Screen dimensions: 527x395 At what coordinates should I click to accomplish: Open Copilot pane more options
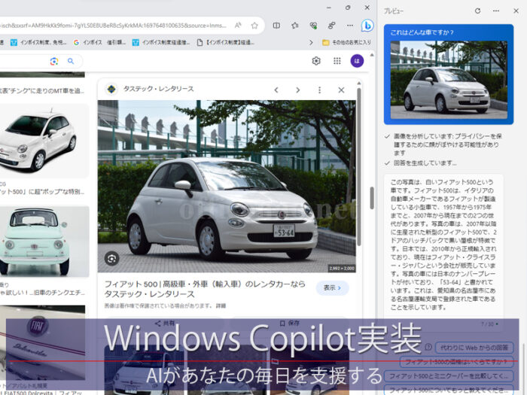click(496, 11)
